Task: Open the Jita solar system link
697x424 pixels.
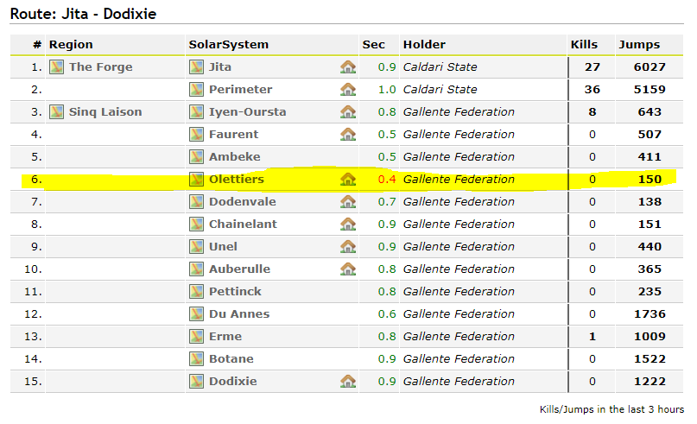Action: 220,67
